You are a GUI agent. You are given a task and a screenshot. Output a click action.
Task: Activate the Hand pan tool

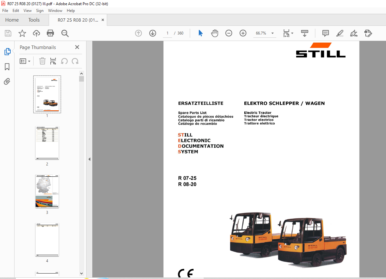click(215, 33)
